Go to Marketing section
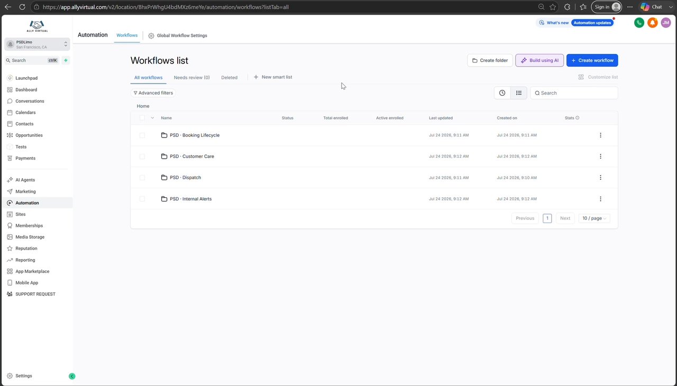677x386 pixels. (x=25, y=191)
